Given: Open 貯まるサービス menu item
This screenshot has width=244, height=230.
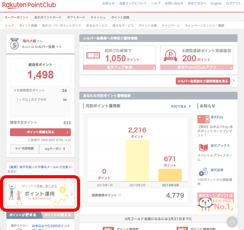Looking at the screenshot, I should pyautogui.click(x=97, y=26).
